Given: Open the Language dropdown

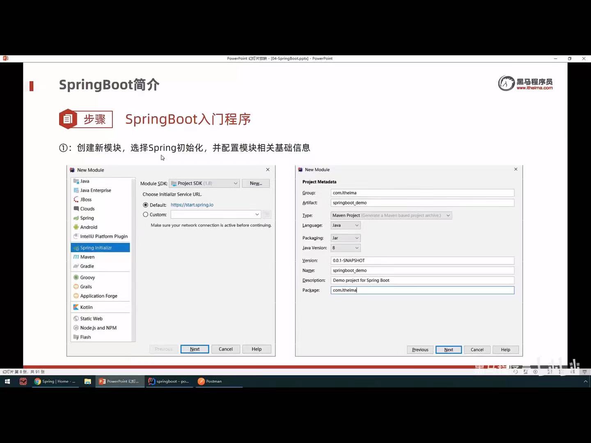Looking at the screenshot, I should coord(346,225).
